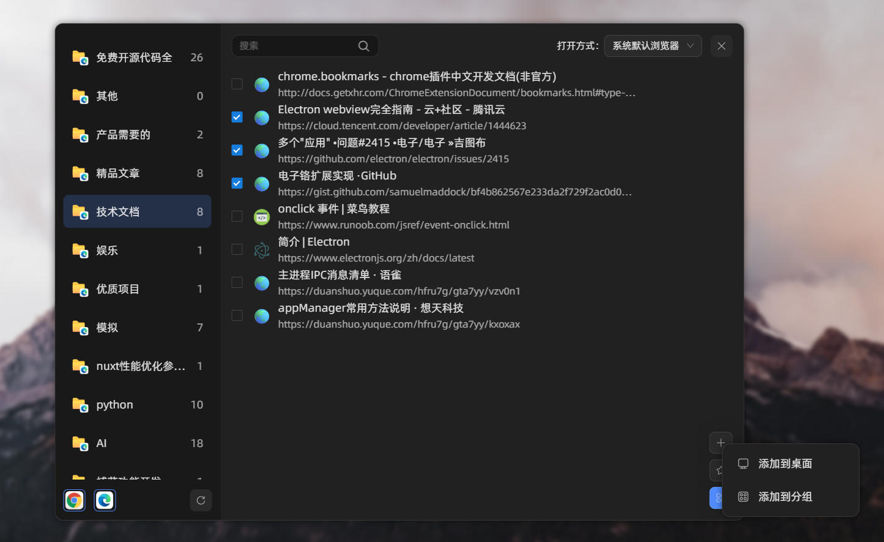Image resolution: width=884 pixels, height=542 pixels.
Task: Click the refresh bookmarks icon
Action: tap(201, 500)
